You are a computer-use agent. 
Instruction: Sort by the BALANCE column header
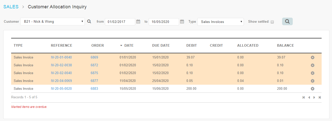pos(285,46)
